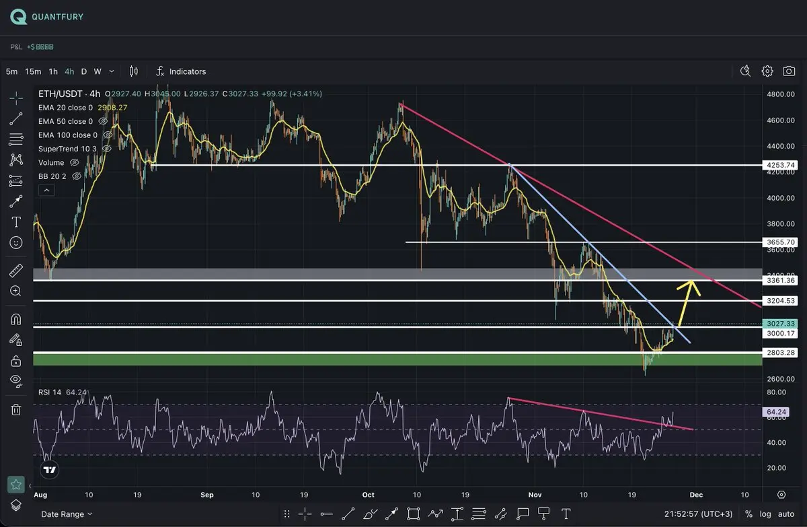This screenshot has height=527, width=807.
Task: Select the signpost note tool in bottom toolbar
Action: (544, 514)
